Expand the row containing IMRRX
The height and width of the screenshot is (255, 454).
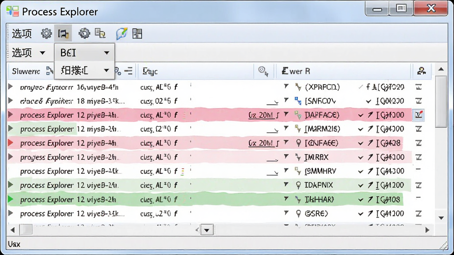pyautogui.click(x=11, y=157)
